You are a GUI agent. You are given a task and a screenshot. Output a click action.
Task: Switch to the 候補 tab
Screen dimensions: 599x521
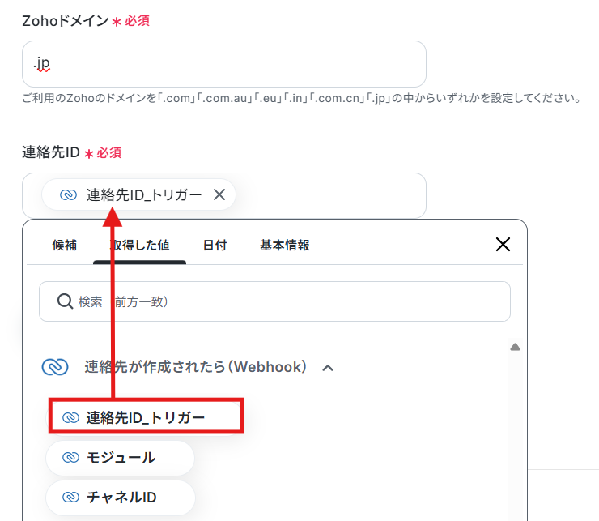coord(65,245)
